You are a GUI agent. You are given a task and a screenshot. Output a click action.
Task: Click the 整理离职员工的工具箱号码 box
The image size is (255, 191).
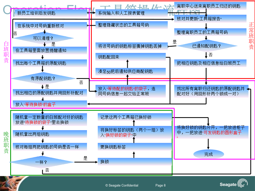(210, 32)
